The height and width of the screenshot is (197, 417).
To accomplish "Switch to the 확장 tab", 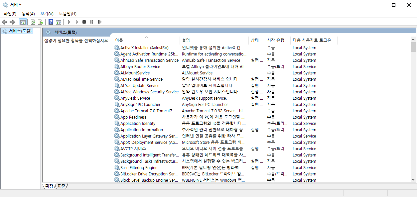I will [x=49, y=186].
